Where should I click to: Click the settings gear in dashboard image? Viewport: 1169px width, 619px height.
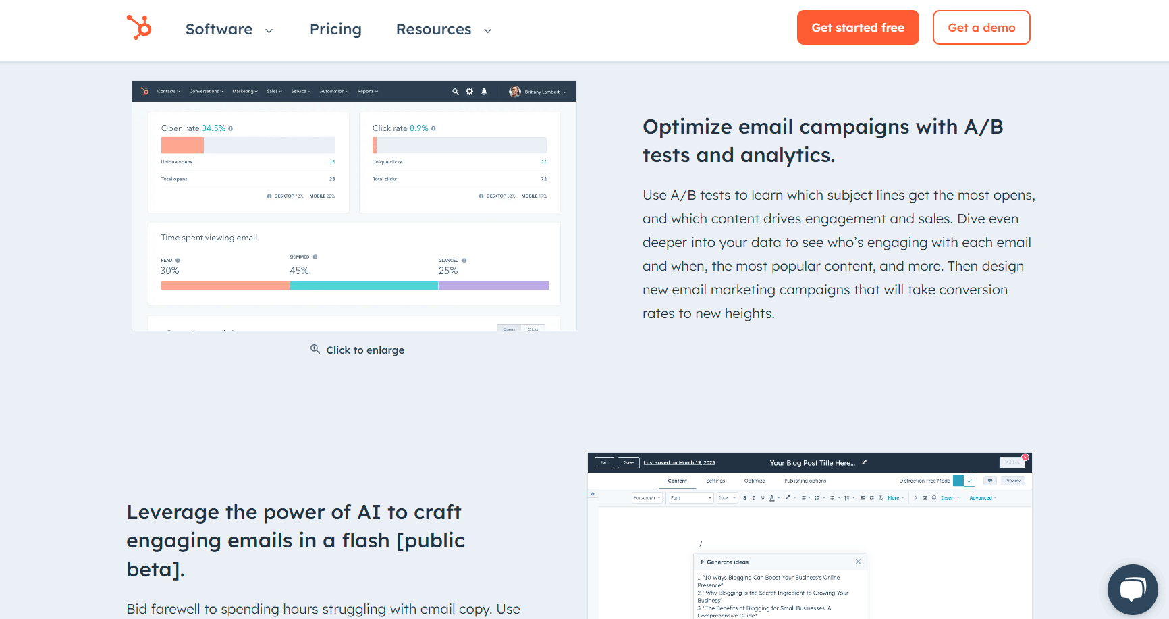click(x=470, y=92)
